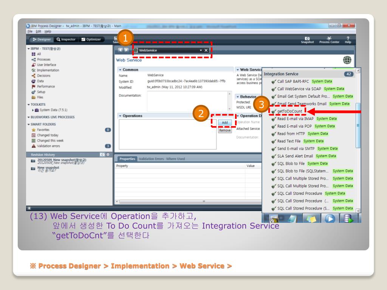This screenshot has height=290, width=387.
Task: Collapse BLUEWORKS LIVE PROCESSES section
Action: click(29, 117)
